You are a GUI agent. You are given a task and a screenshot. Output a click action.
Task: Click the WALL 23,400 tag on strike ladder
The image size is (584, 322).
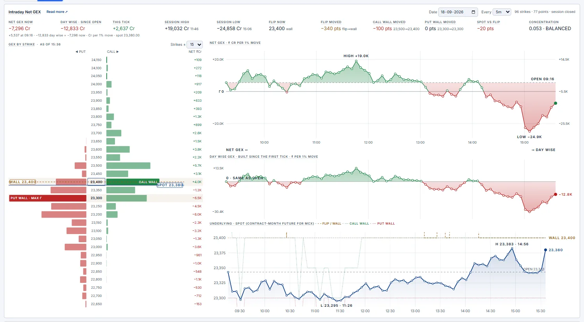tap(23, 182)
